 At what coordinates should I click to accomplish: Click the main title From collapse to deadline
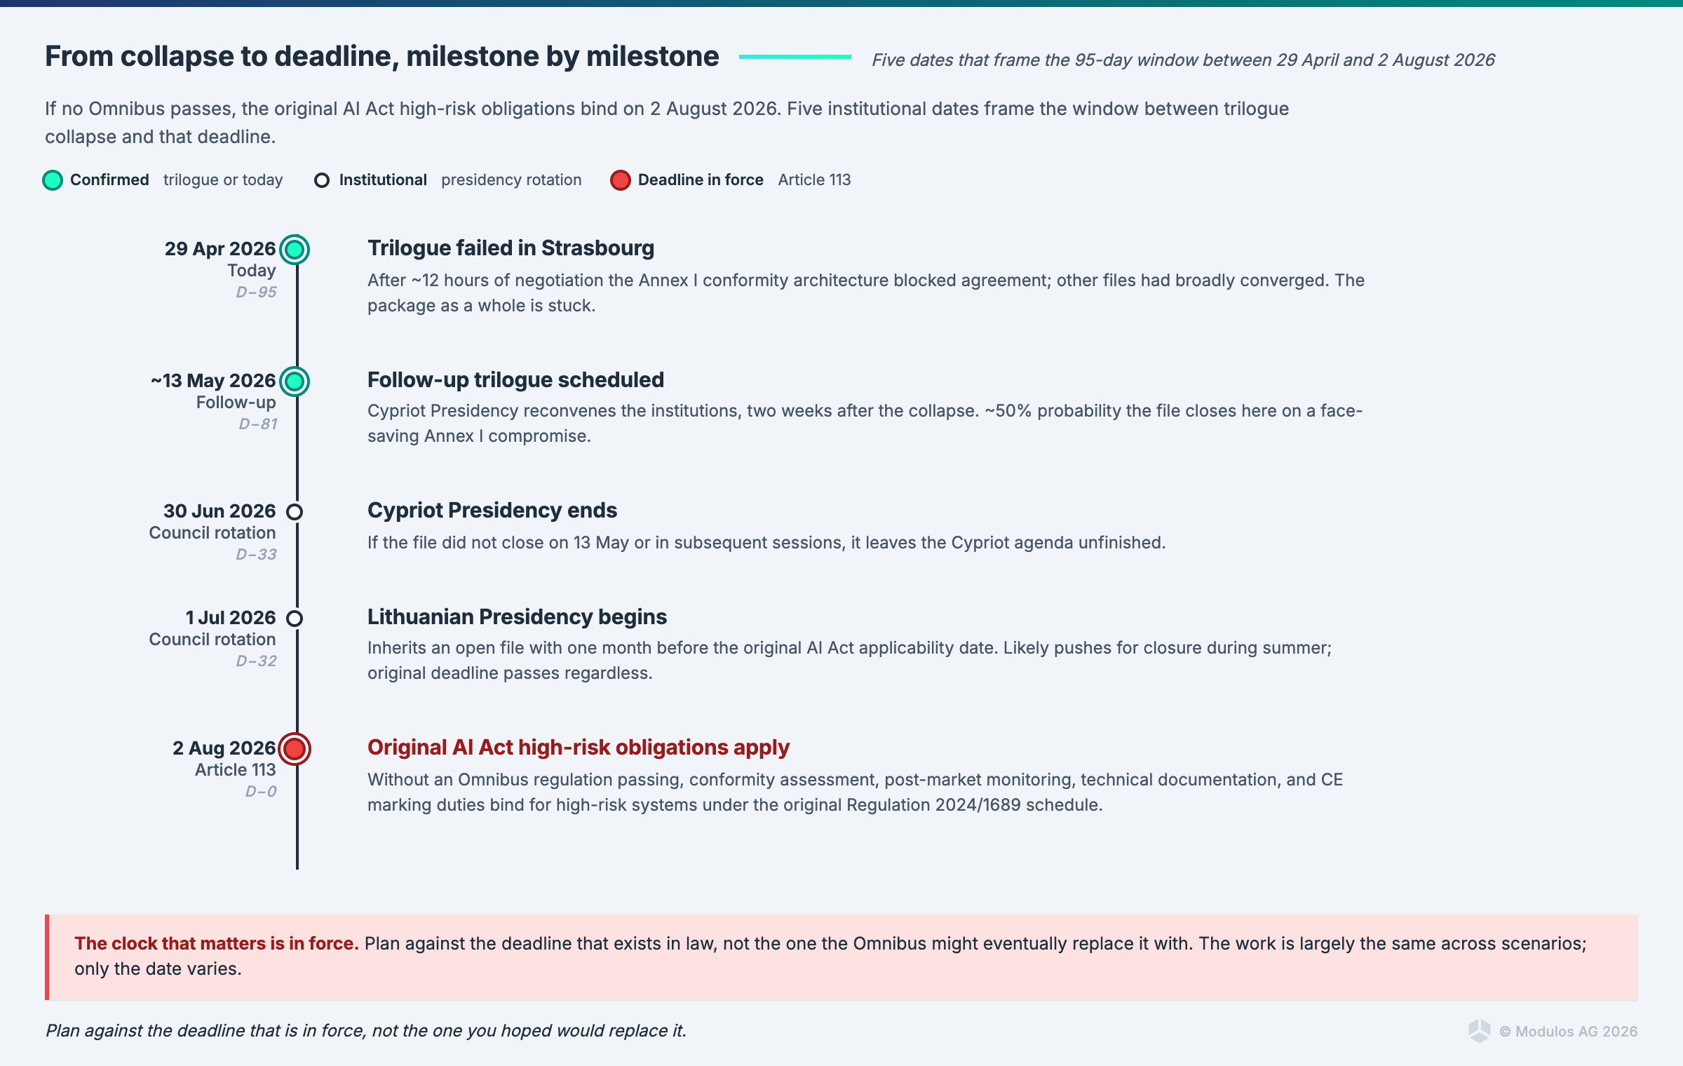coord(381,56)
